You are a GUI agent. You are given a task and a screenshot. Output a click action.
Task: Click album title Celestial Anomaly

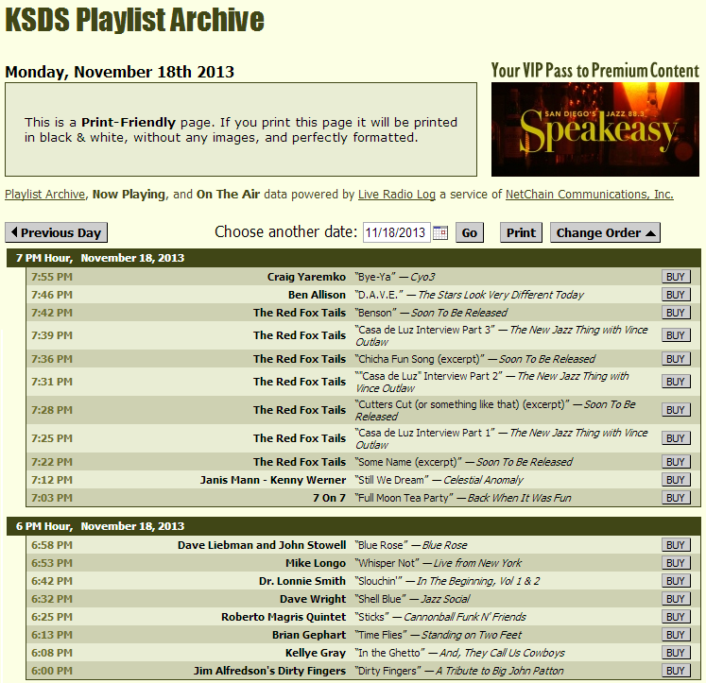pyautogui.click(x=483, y=480)
